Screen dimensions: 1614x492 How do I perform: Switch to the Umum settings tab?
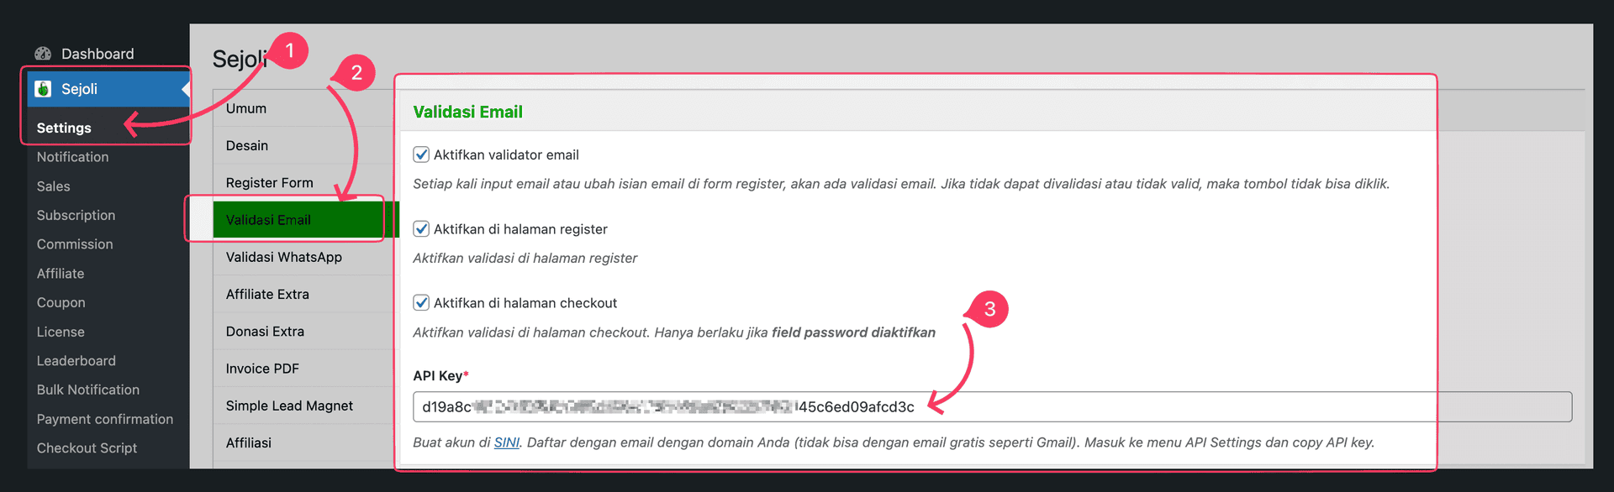(x=303, y=108)
